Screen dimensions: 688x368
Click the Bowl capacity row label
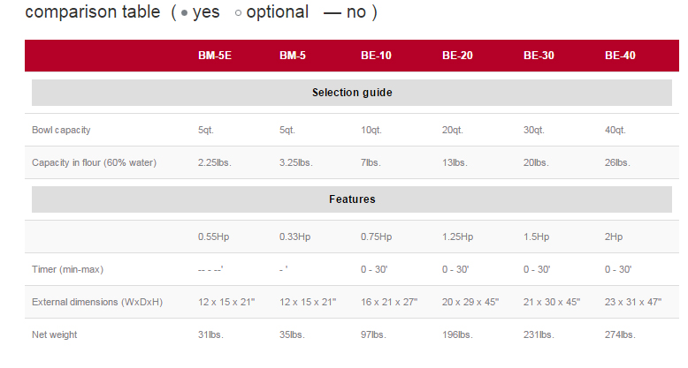(61, 130)
